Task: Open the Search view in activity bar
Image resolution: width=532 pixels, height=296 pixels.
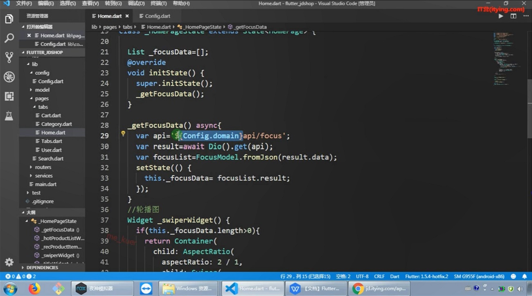Action: tap(9, 38)
